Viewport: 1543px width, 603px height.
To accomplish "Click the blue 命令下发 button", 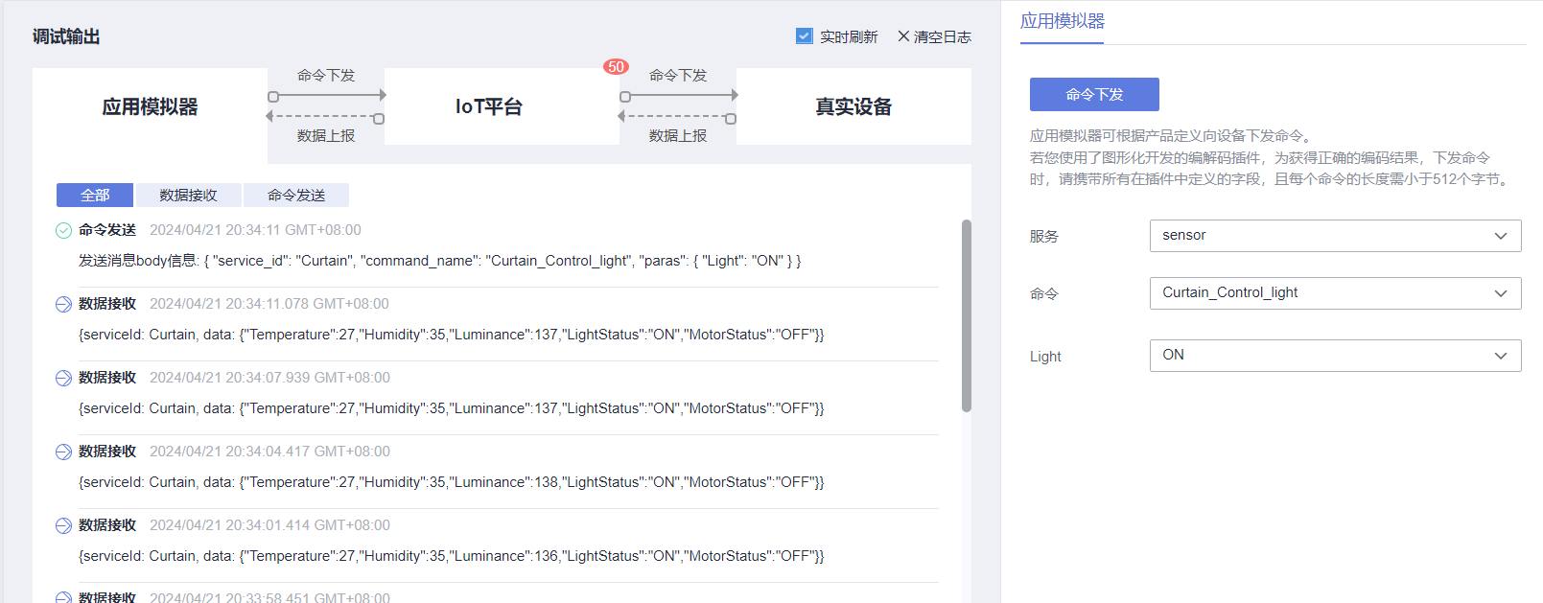I will click(x=1094, y=94).
